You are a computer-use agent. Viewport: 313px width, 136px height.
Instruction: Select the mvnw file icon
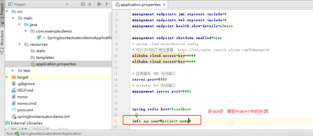click(x=13, y=97)
